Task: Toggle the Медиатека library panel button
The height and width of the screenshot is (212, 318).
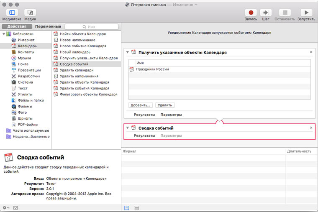Action: [x=12, y=13]
